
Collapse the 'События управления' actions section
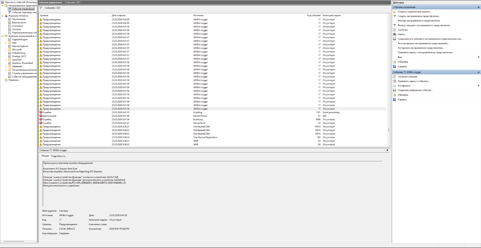[x=478, y=7]
